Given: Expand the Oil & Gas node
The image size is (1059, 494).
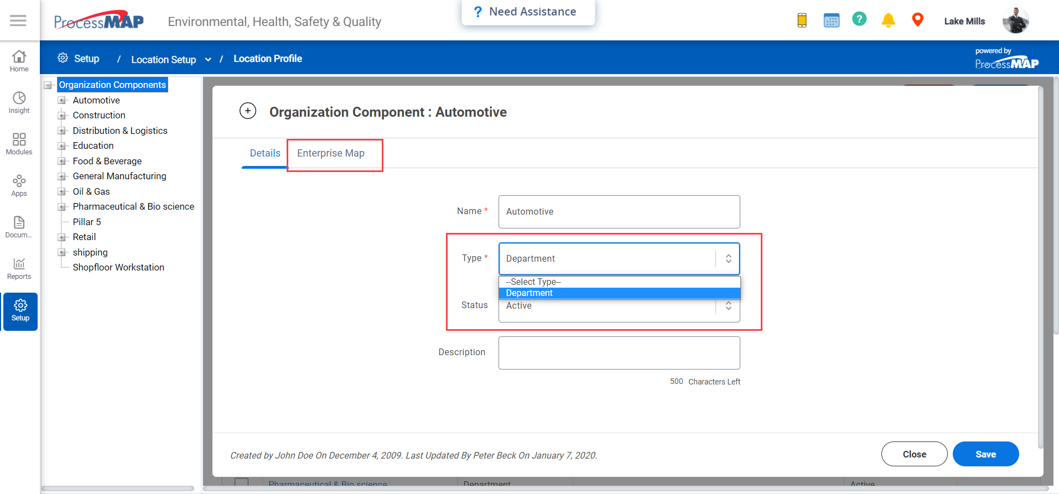Looking at the screenshot, I should coord(62,192).
